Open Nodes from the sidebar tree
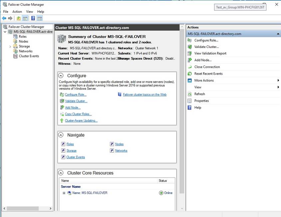Viewport: 281px width, 217px height. tap(23, 41)
